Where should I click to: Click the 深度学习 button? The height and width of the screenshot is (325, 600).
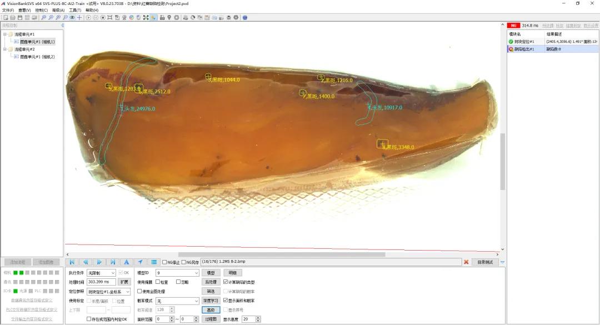[211, 301]
